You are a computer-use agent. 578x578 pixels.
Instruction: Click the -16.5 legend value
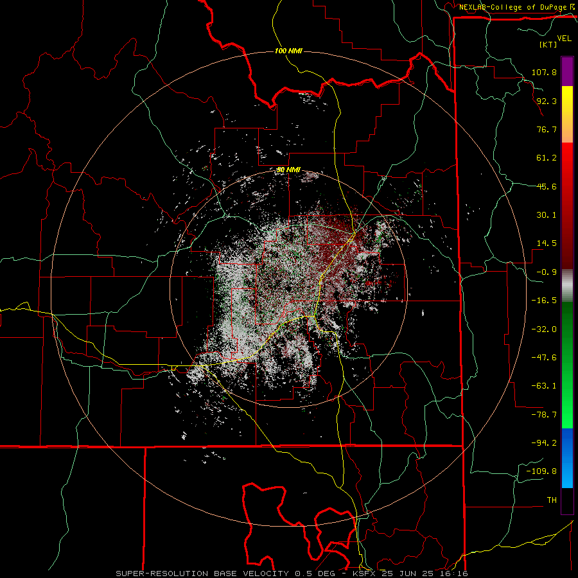tap(544, 301)
